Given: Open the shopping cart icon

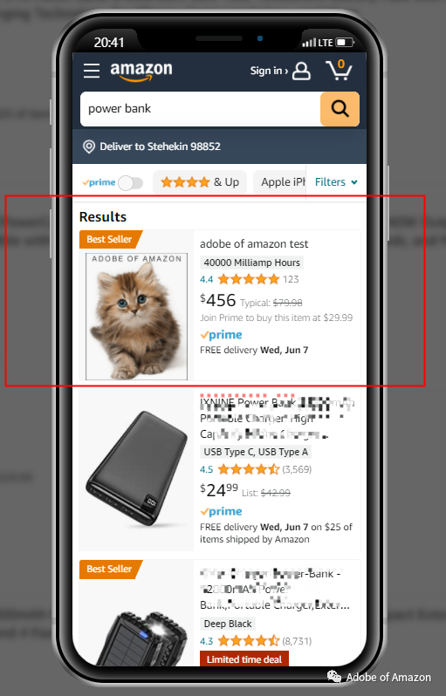Looking at the screenshot, I should pos(339,70).
